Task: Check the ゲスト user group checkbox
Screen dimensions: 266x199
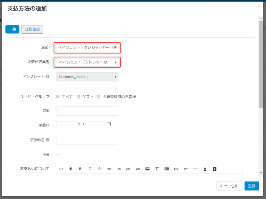Action: [x=78, y=97]
